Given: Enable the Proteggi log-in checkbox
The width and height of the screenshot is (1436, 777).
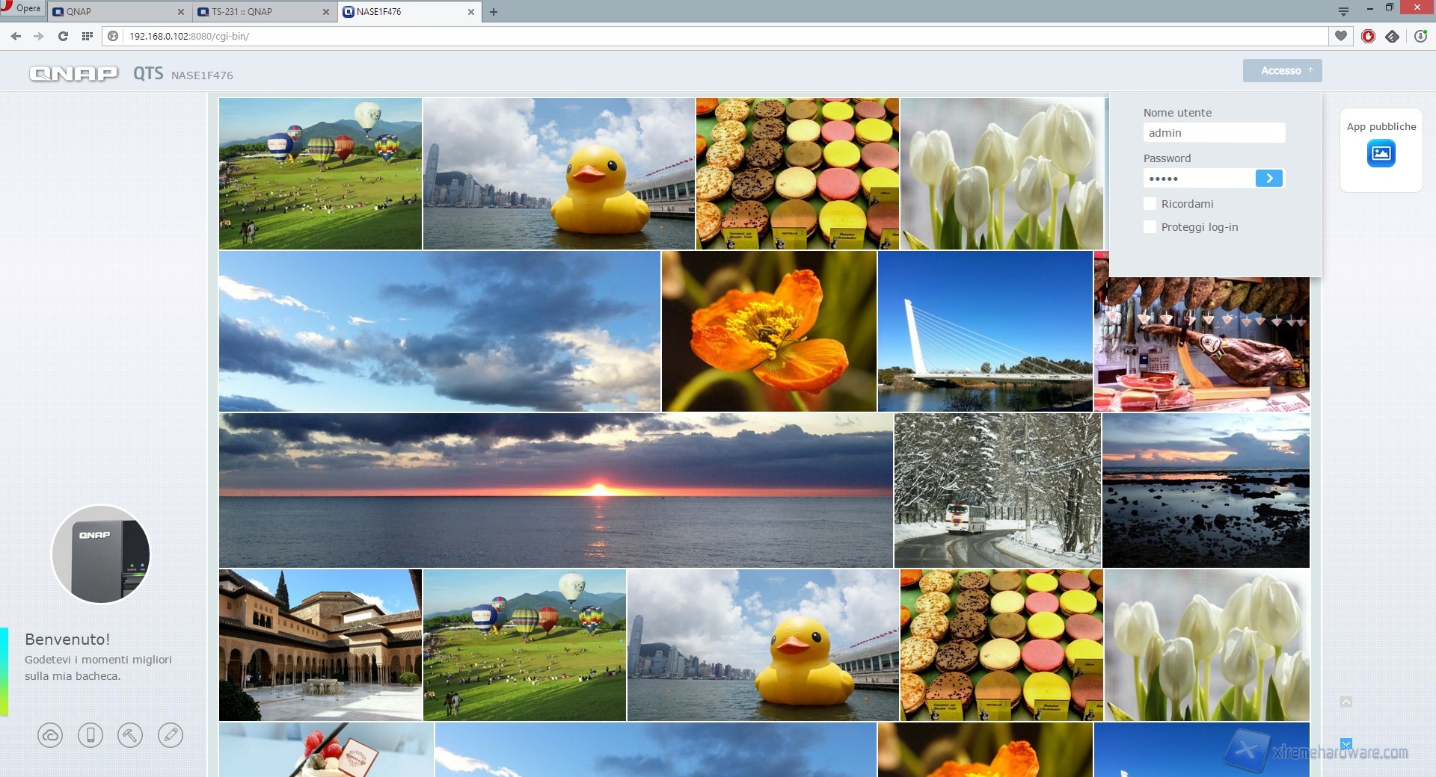Looking at the screenshot, I should 1150,227.
